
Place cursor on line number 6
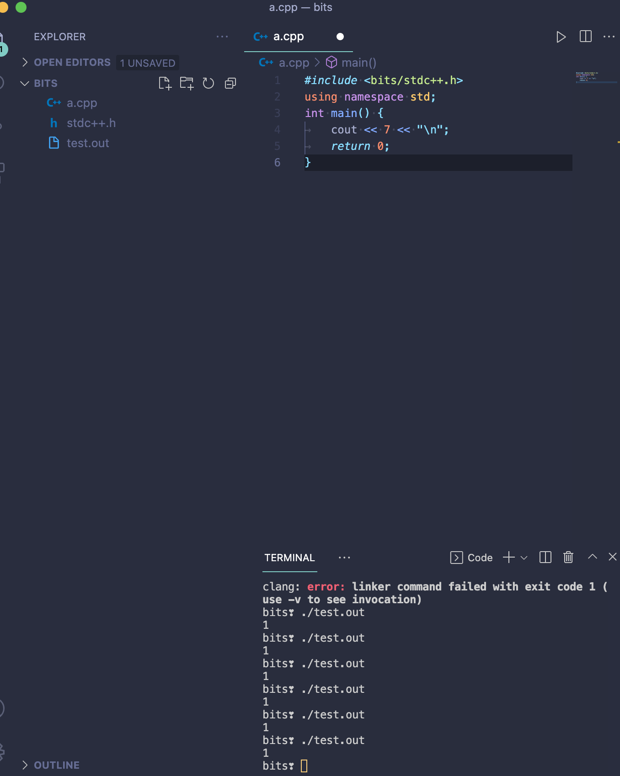pyautogui.click(x=277, y=162)
